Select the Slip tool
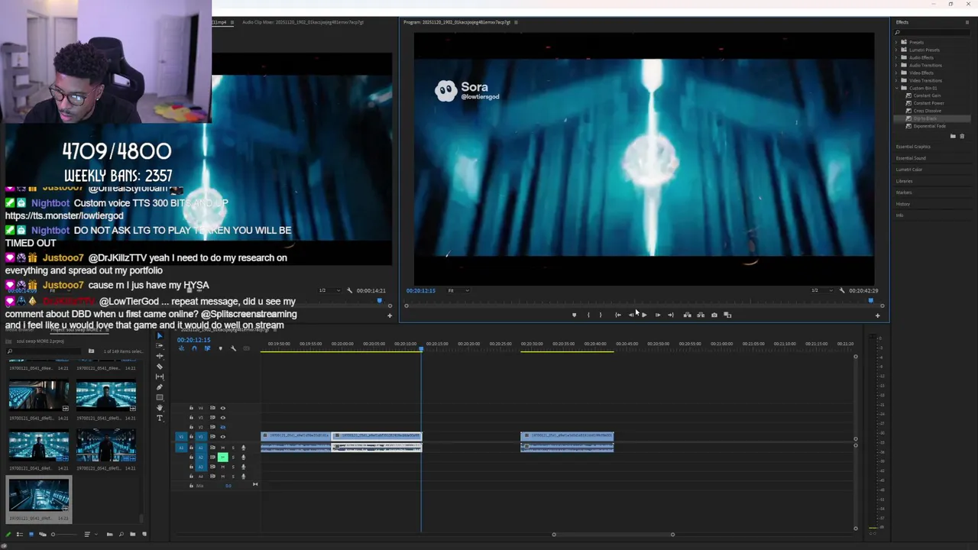Image resolution: width=978 pixels, height=550 pixels. [x=160, y=377]
